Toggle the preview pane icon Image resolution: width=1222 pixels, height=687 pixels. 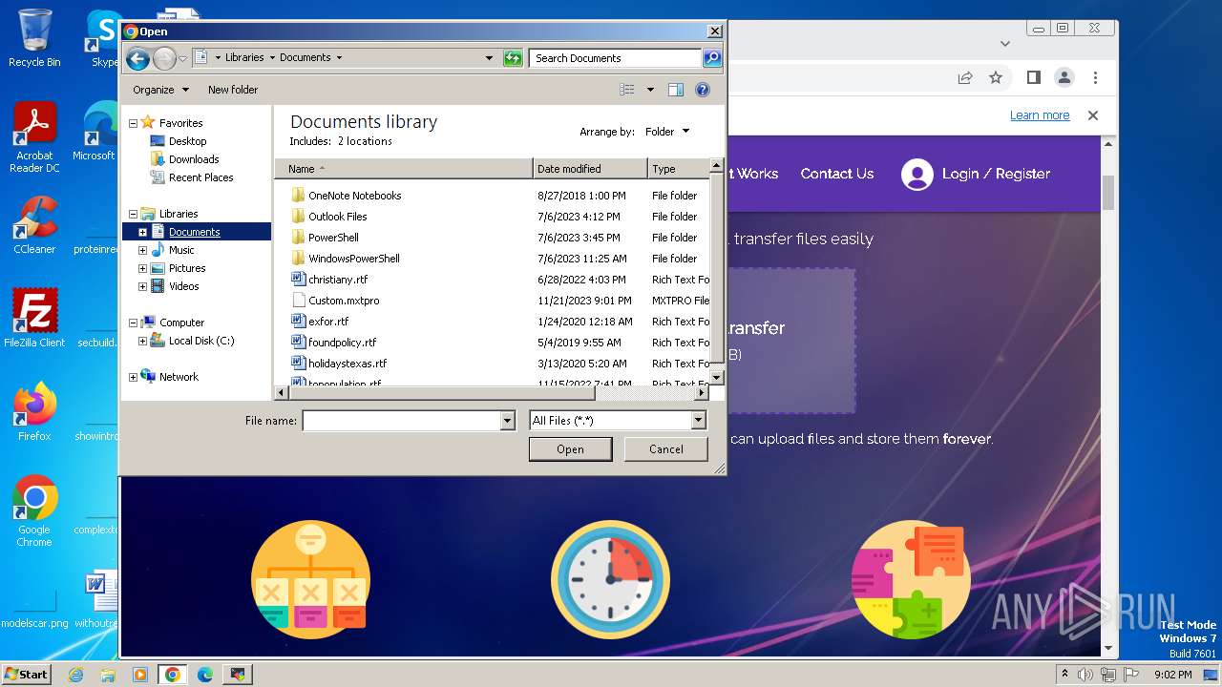pyautogui.click(x=676, y=90)
